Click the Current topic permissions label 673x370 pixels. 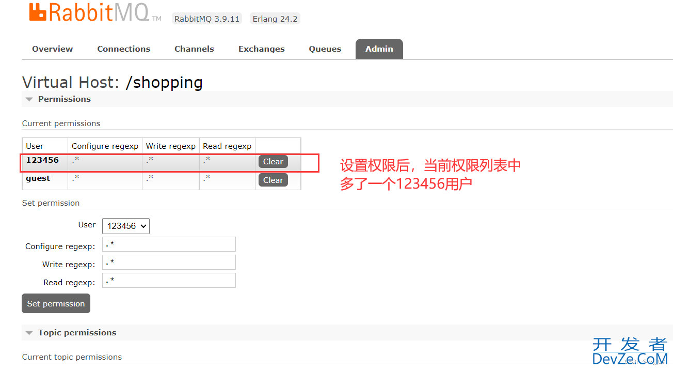72,357
